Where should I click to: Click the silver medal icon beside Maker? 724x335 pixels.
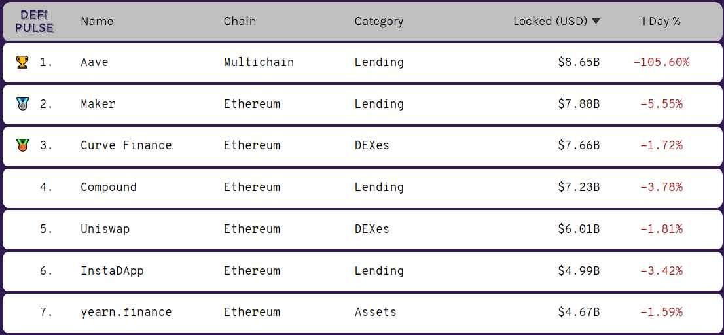tap(22, 104)
